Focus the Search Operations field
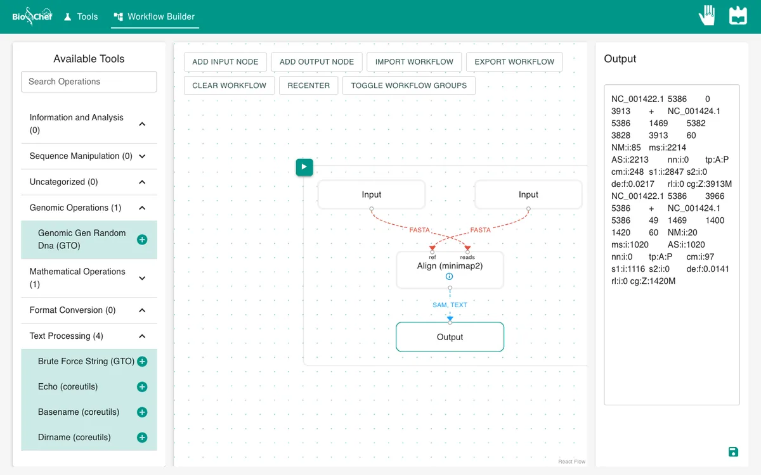 point(89,82)
